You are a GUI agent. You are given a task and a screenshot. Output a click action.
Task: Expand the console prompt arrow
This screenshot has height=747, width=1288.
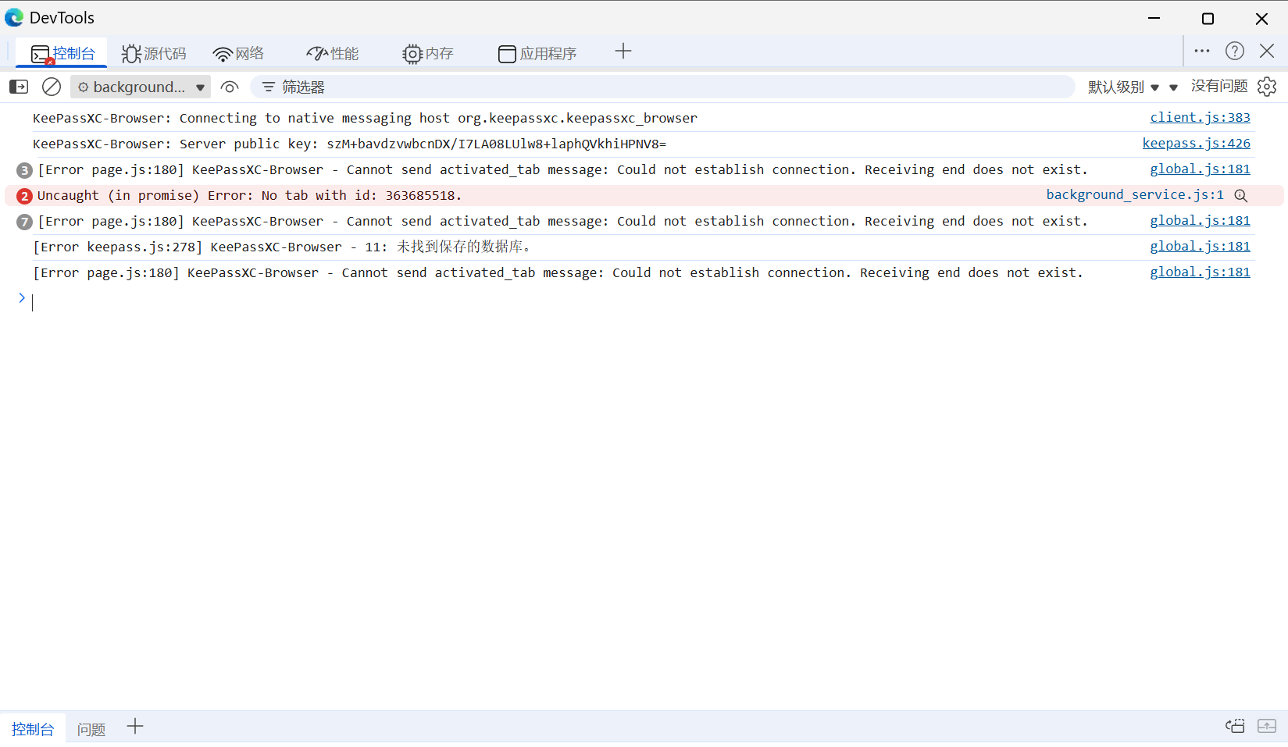21,297
